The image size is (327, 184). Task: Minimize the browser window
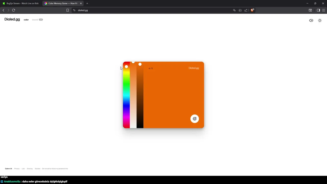click(307, 3)
